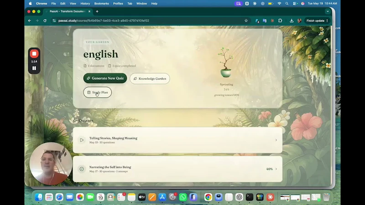This screenshot has width=365, height=205.
Task: Click the sprouting plant illustration
Action: pyautogui.click(x=225, y=62)
